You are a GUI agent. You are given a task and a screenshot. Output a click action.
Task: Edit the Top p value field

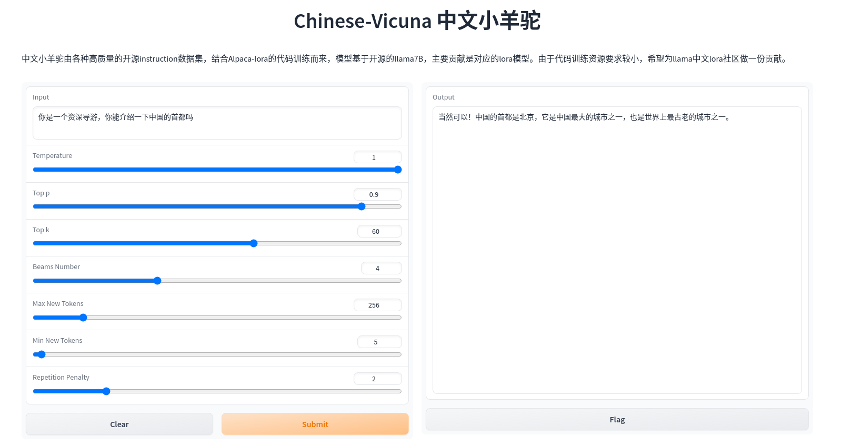[x=377, y=194]
